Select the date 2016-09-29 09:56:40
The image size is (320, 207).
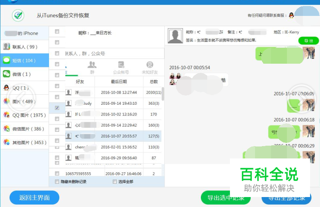coord(119,158)
